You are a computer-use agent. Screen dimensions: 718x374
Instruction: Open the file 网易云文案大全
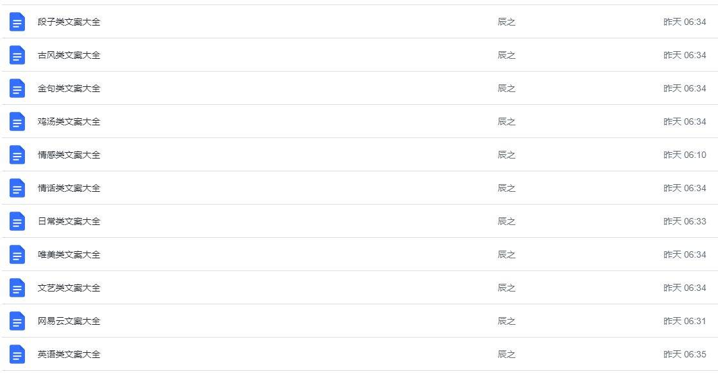coord(69,321)
